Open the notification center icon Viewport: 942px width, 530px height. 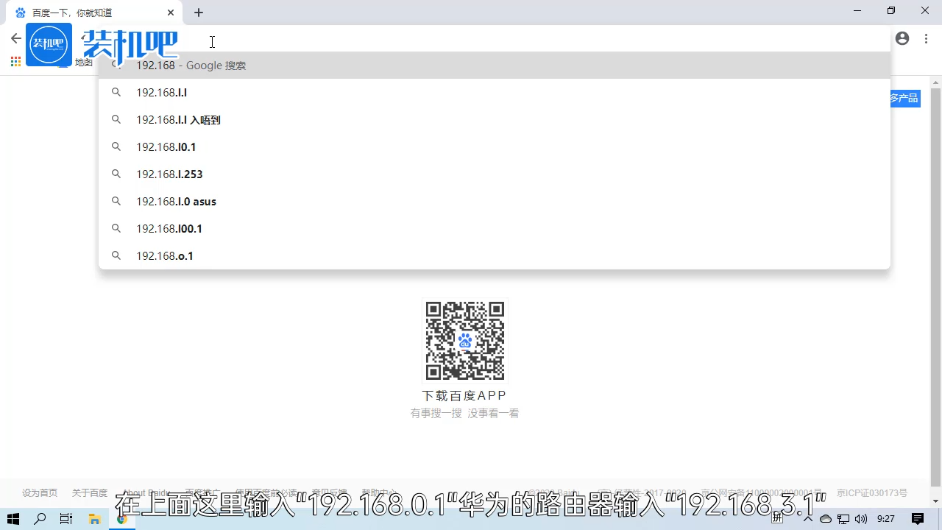918,519
